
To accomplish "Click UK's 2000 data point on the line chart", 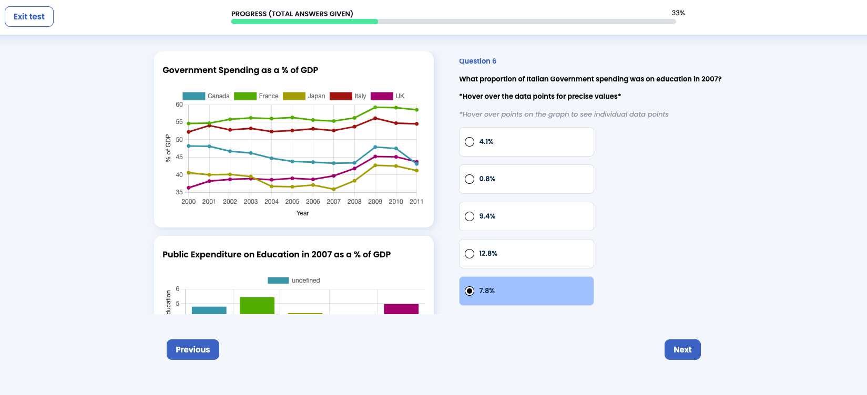I will click(189, 188).
